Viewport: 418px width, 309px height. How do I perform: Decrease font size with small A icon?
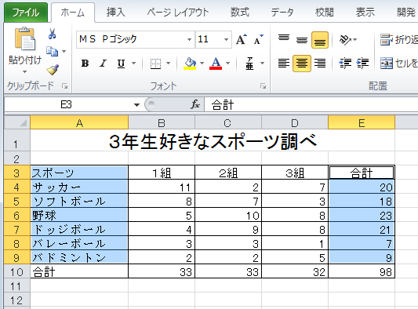pyautogui.click(x=258, y=39)
